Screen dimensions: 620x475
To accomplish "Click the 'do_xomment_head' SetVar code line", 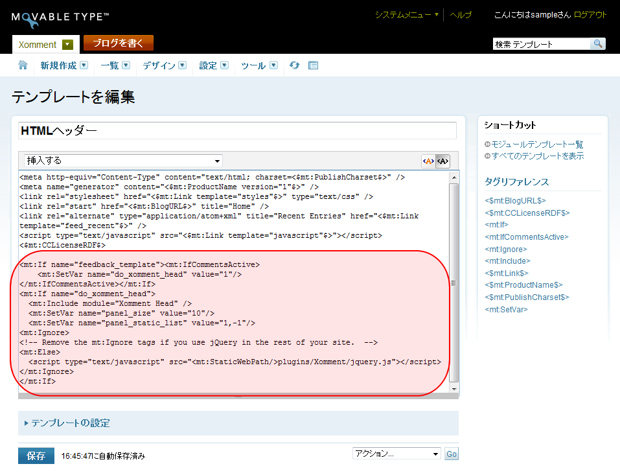I will (x=139, y=275).
